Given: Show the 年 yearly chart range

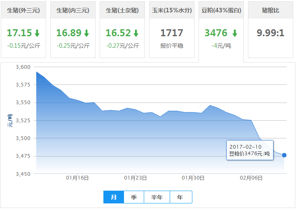Looking at the screenshot, I should click(181, 197).
